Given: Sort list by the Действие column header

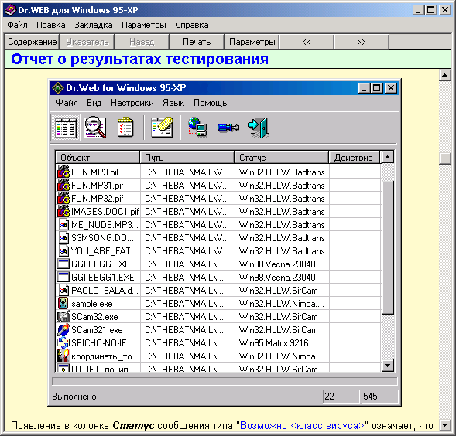Looking at the screenshot, I should [355, 158].
